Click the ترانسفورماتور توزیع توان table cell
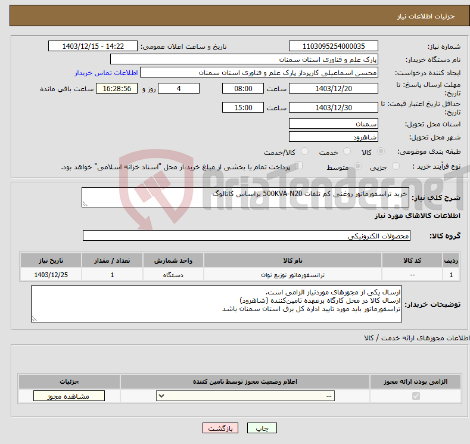The width and height of the screenshot is (470, 444). [x=292, y=275]
